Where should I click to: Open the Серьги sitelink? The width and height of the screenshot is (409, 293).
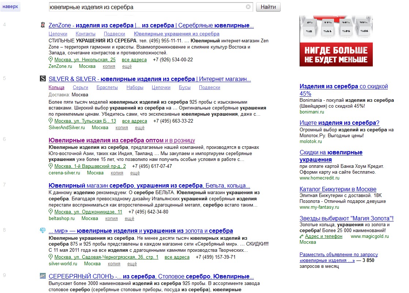pyautogui.click(x=80, y=88)
